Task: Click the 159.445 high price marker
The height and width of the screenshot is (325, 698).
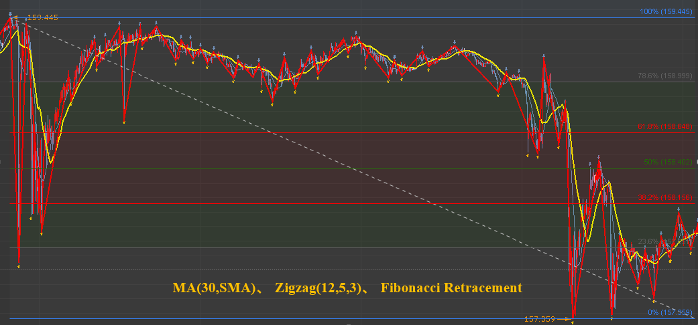Action: tap(43, 18)
